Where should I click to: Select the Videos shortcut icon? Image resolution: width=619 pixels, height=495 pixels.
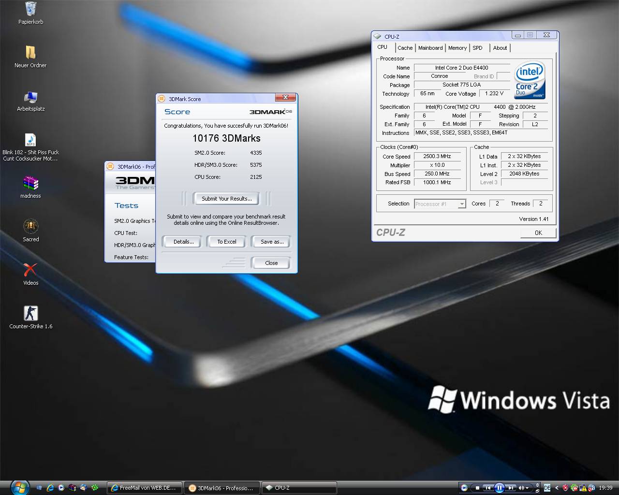point(30,270)
